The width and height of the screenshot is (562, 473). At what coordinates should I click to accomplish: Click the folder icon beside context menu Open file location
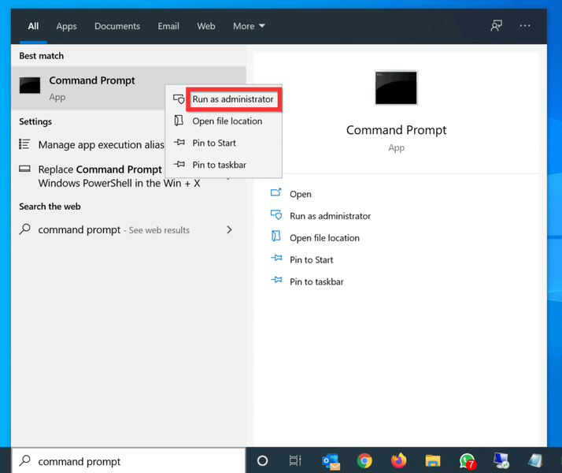(x=179, y=121)
